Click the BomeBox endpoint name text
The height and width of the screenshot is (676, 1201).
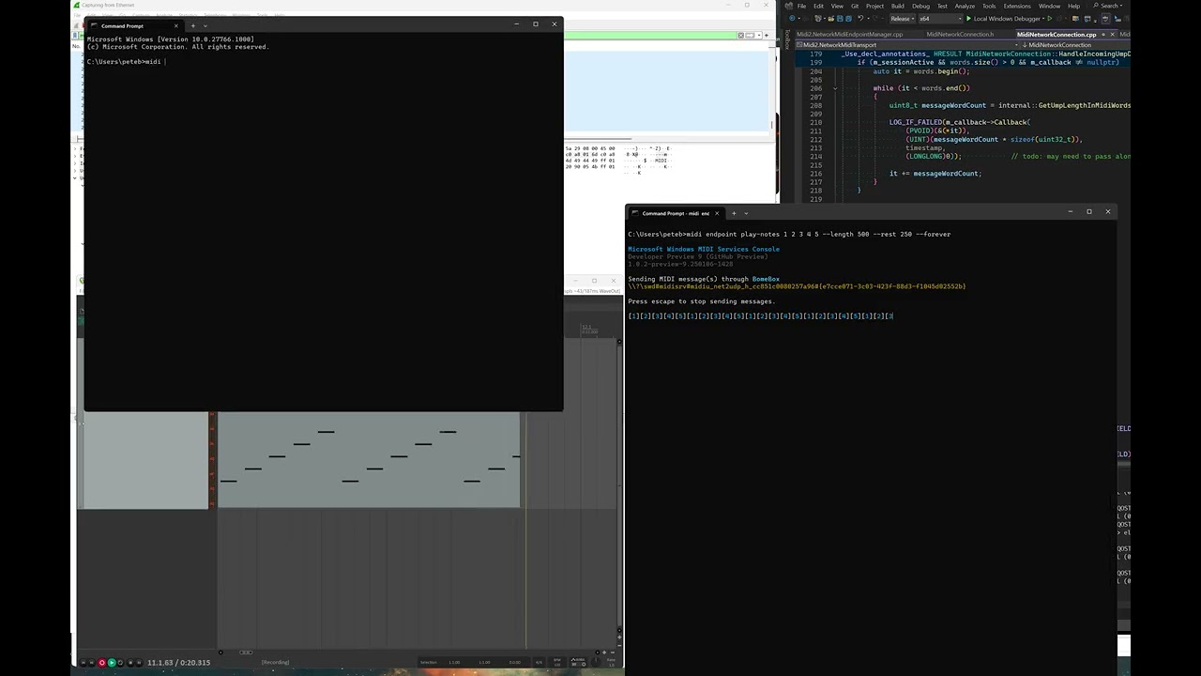click(766, 279)
